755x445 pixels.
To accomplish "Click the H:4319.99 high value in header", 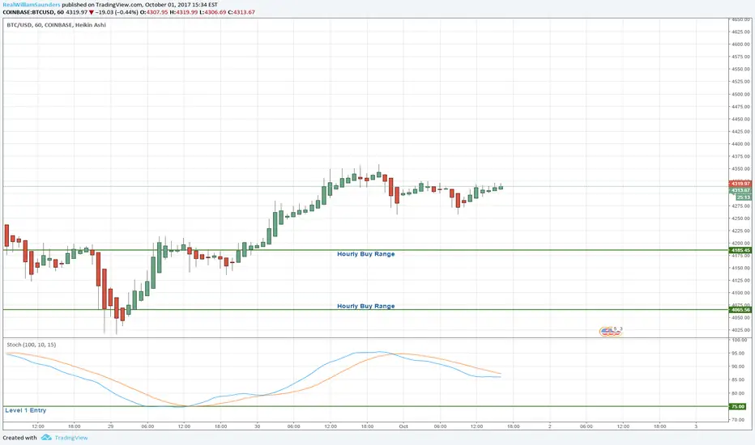I will (183, 12).
